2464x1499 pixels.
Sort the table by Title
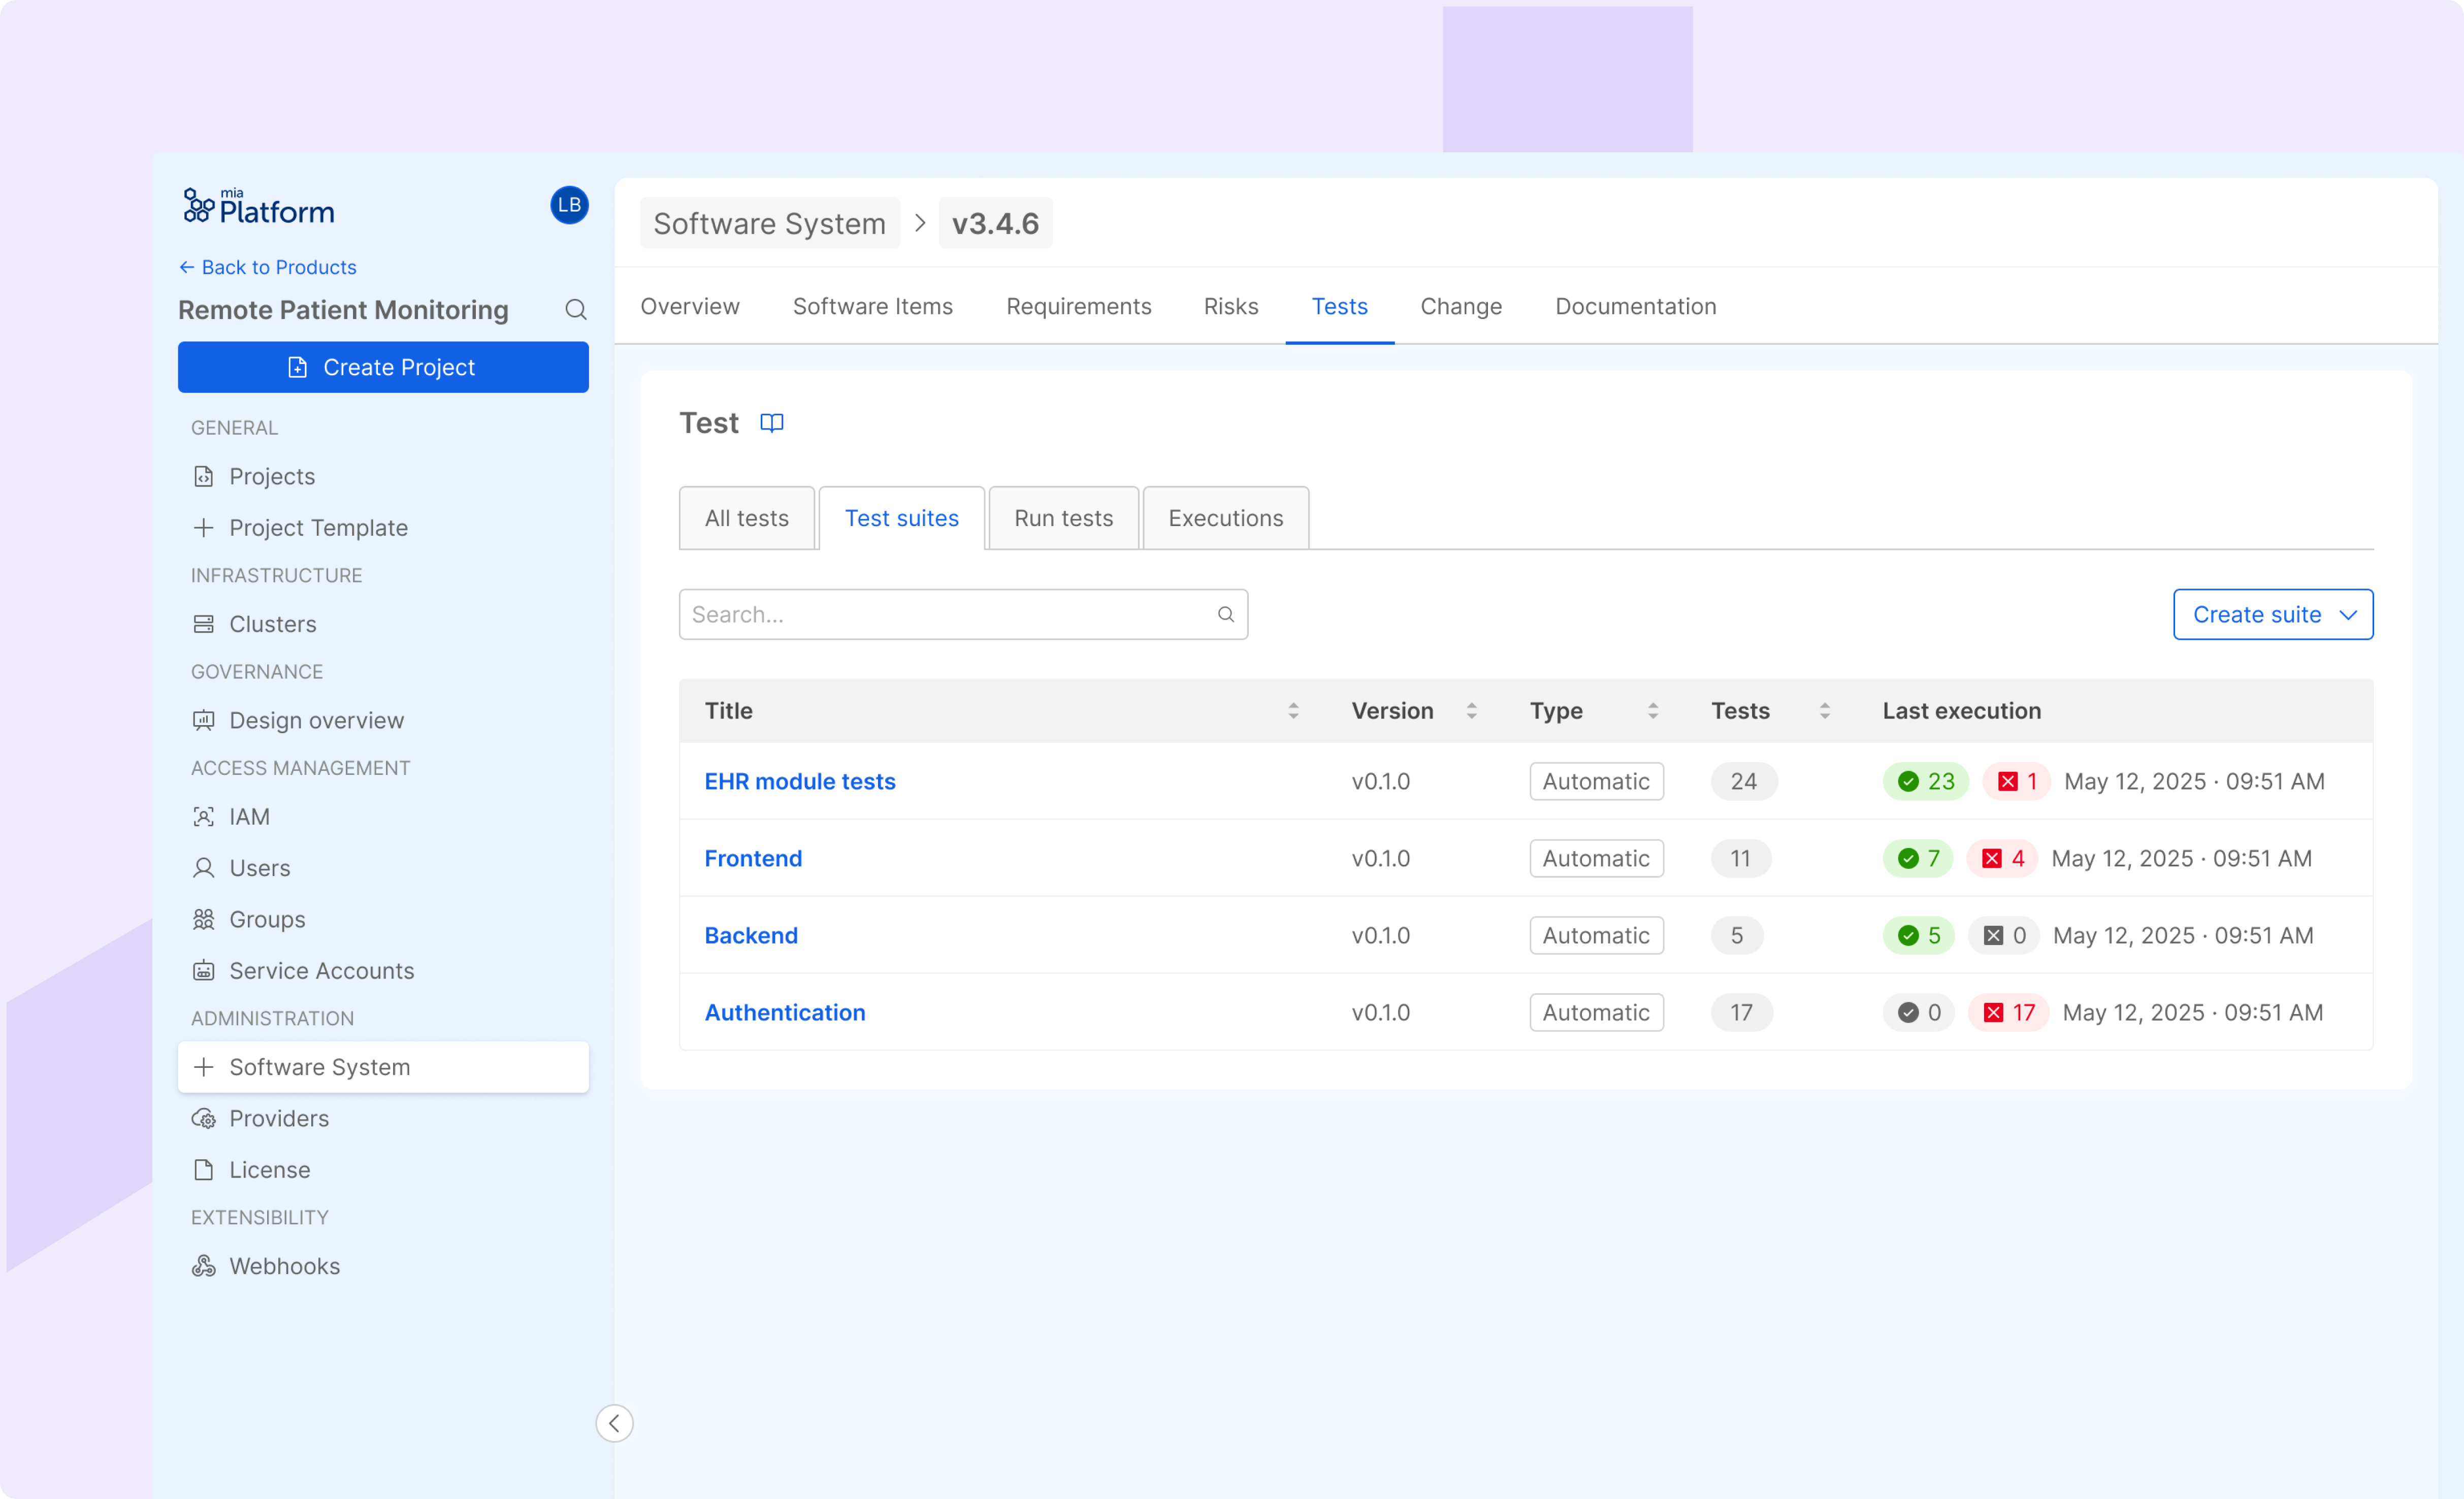tap(1293, 711)
